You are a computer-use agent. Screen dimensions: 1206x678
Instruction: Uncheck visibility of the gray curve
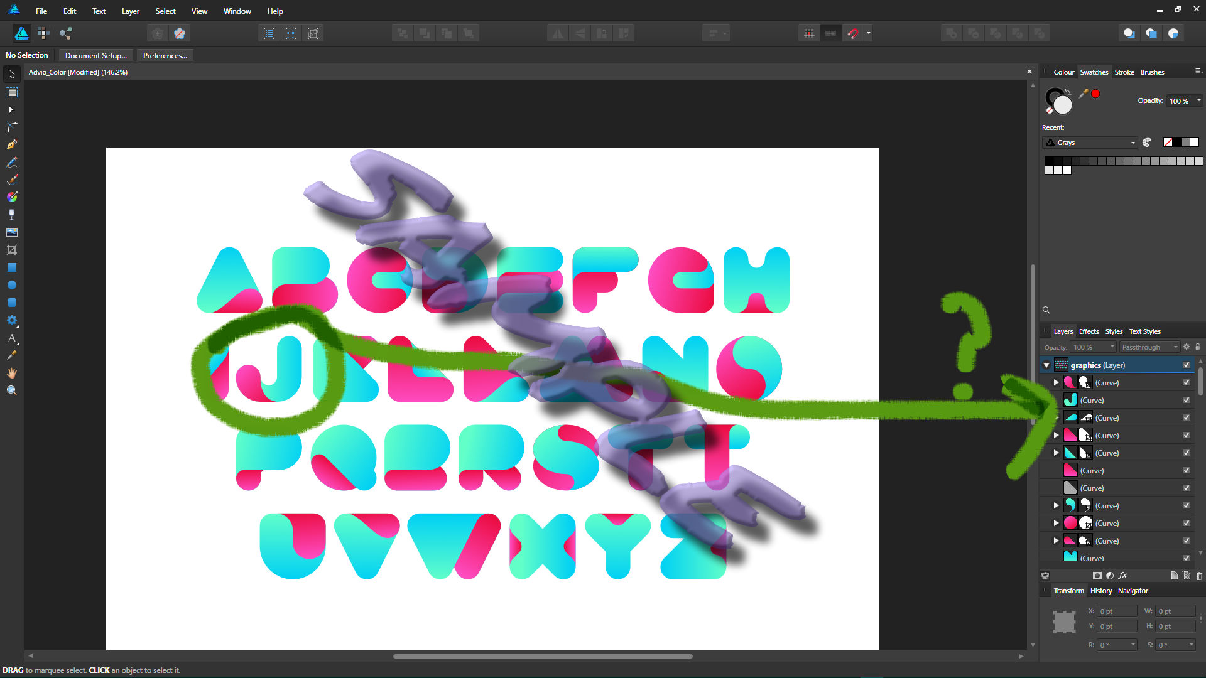1187,488
